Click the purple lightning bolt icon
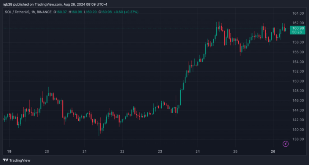 (286, 144)
